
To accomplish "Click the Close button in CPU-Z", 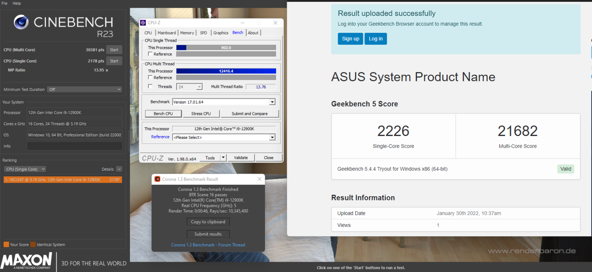I will (x=269, y=158).
